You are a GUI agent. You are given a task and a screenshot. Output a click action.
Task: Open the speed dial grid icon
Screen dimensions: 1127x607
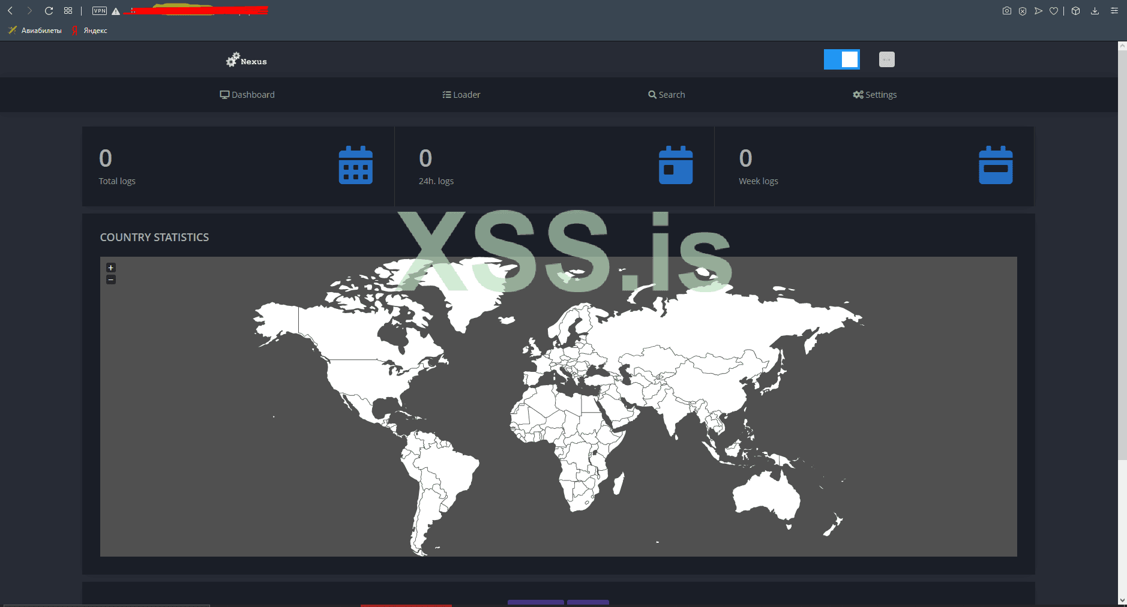(68, 11)
